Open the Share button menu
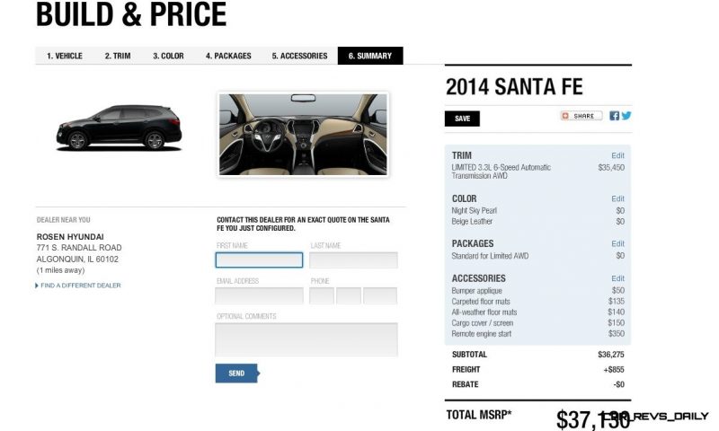The image size is (719, 431). pos(581,116)
